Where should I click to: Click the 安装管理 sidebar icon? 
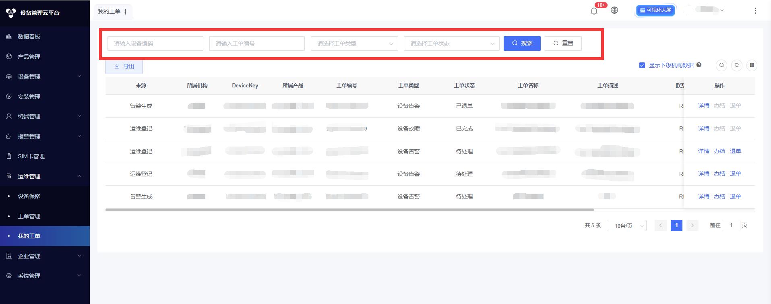click(x=9, y=97)
